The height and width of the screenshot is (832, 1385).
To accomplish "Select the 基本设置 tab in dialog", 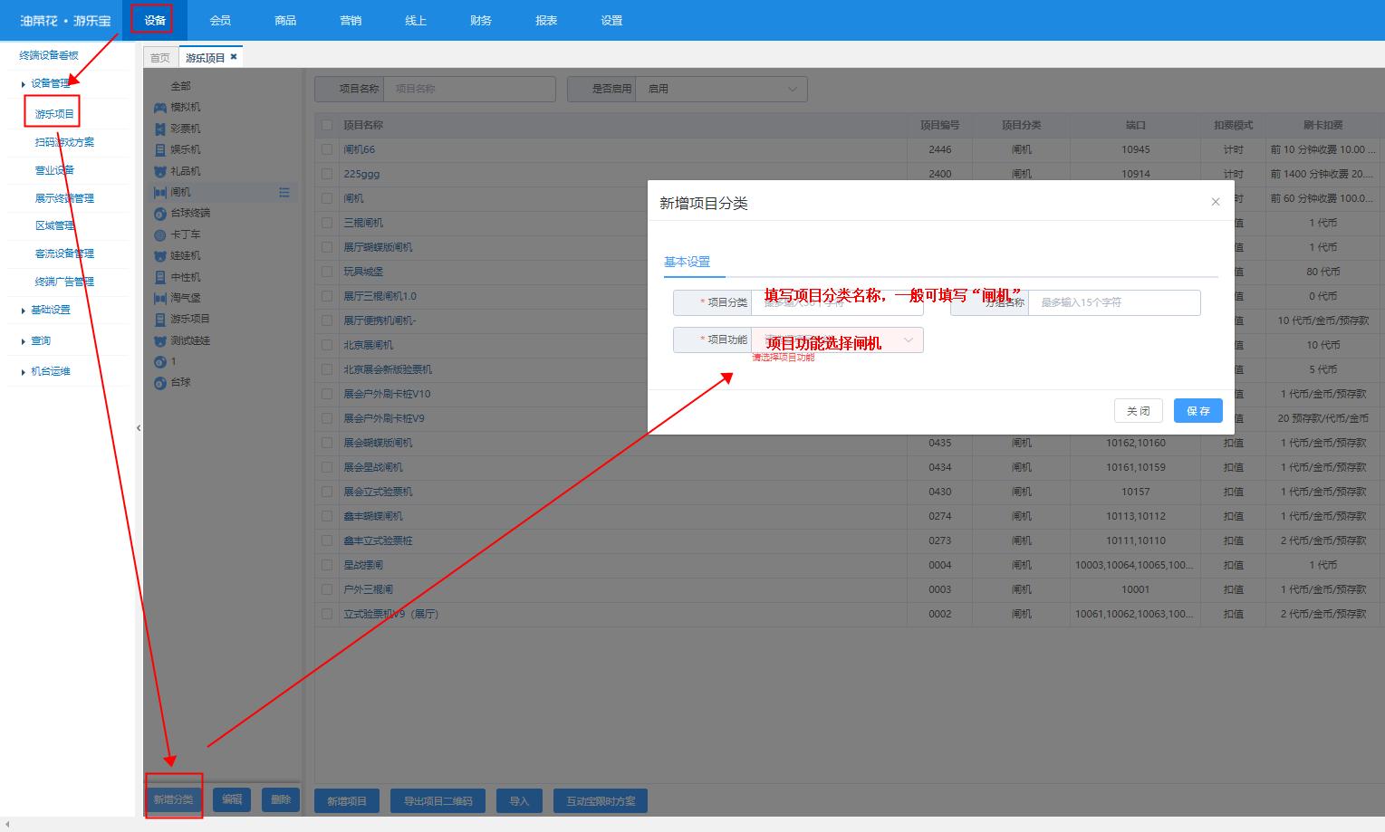I will coord(688,262).
